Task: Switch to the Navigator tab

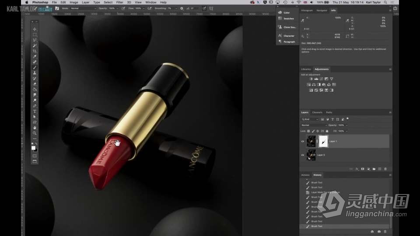Action: click(322, 10)
